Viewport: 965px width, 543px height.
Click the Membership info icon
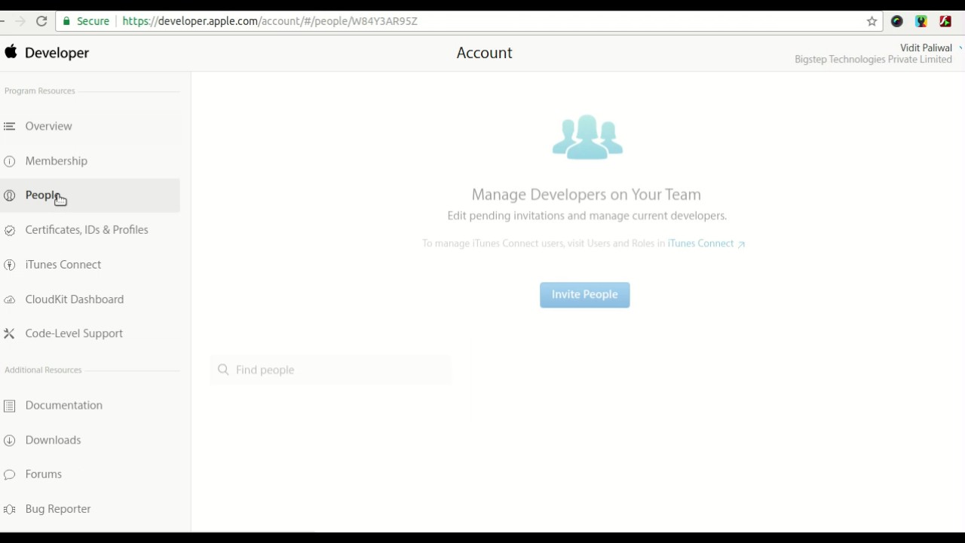coord(9,161)
